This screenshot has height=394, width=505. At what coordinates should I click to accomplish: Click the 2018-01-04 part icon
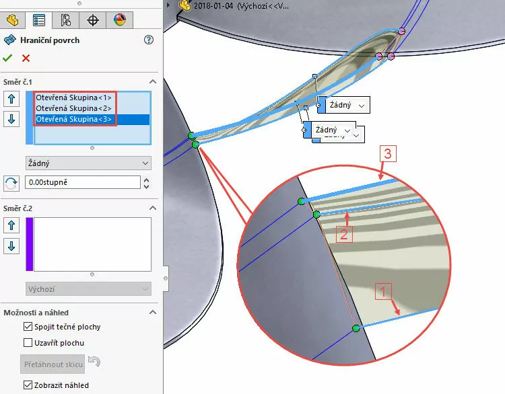[185, 5]
